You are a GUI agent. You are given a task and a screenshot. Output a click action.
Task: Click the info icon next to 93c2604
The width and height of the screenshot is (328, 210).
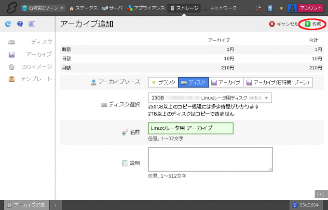[x=295, y=205]
